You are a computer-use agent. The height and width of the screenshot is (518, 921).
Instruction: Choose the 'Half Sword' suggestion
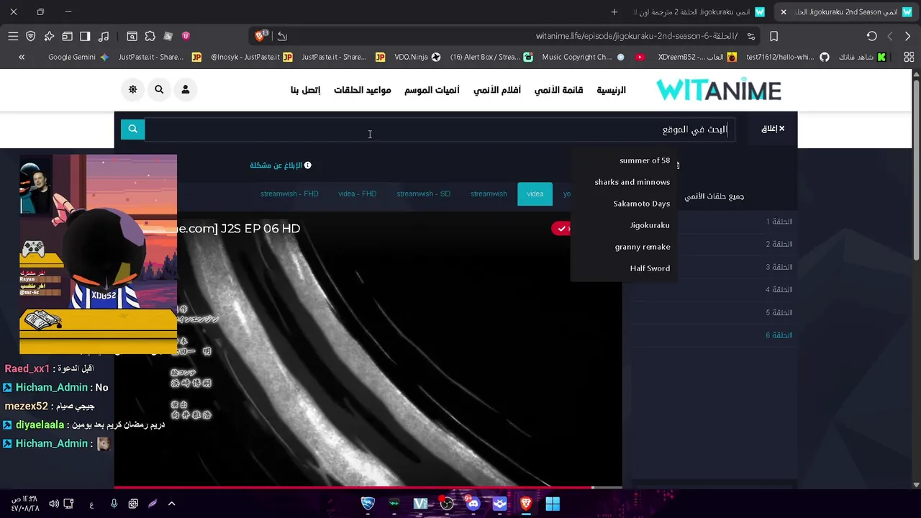point(650,268)
